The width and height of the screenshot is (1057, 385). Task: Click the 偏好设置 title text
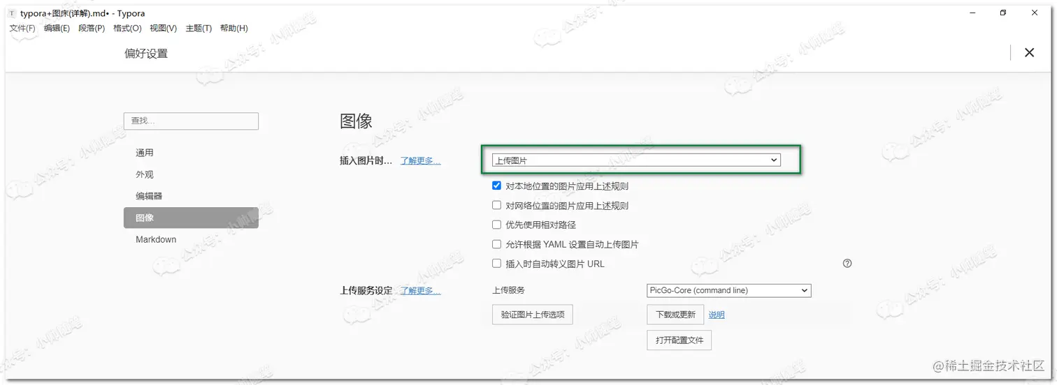click(146, 54)
